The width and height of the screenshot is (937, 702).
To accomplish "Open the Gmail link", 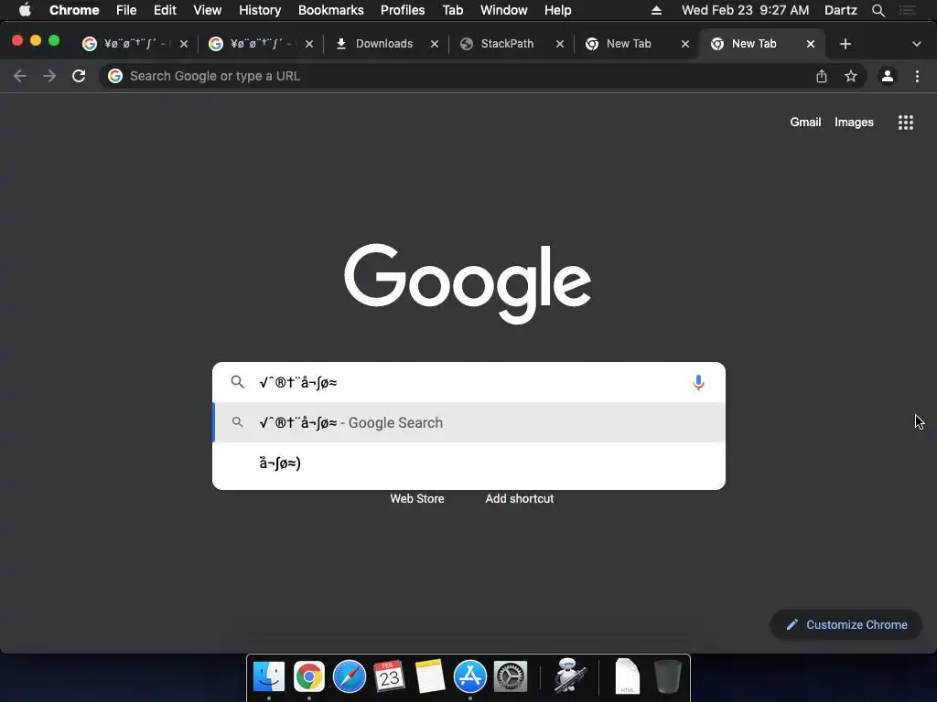I will (805, 122).
